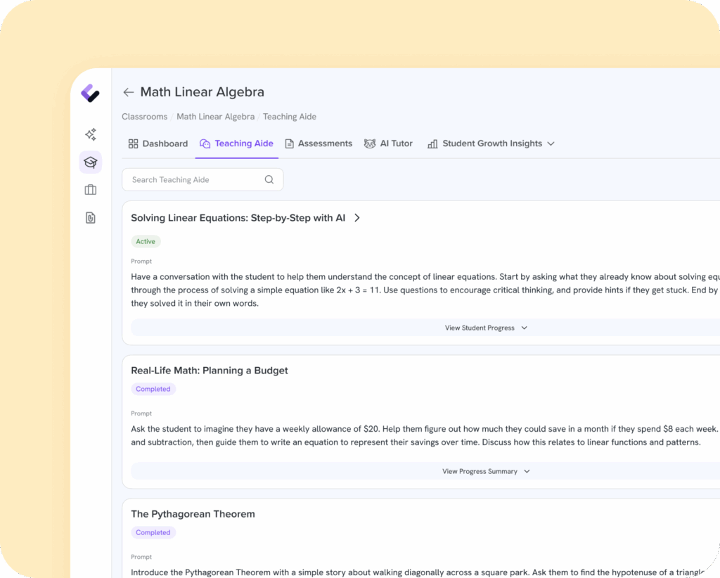The height and width of the screenshot is (578, 720).
Task: Click the search magnifier icon
Action: 269,180
